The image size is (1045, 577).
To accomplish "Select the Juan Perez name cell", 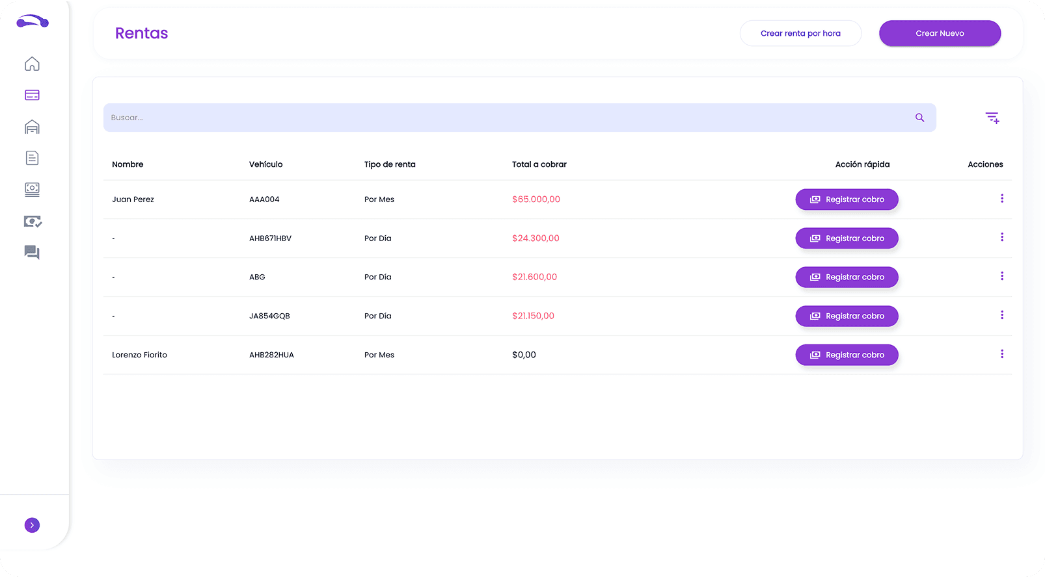I will point(133,199).
